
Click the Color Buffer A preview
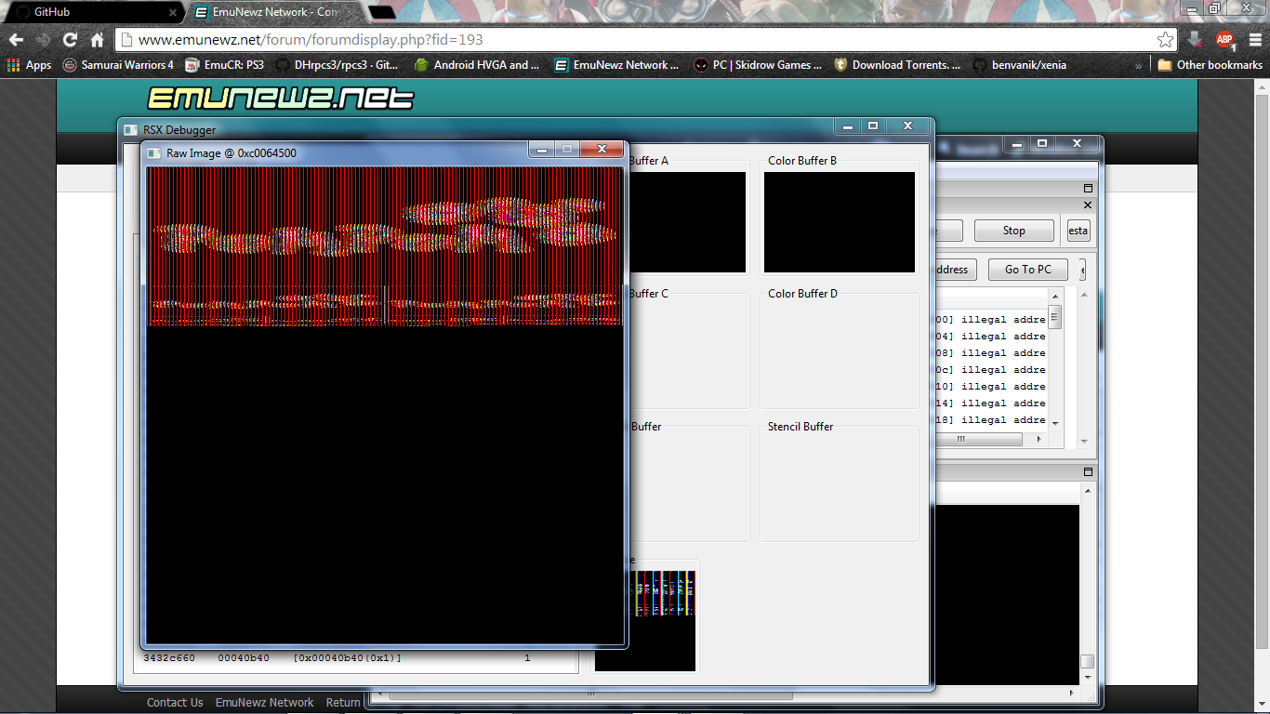click(x=687, y=222)
